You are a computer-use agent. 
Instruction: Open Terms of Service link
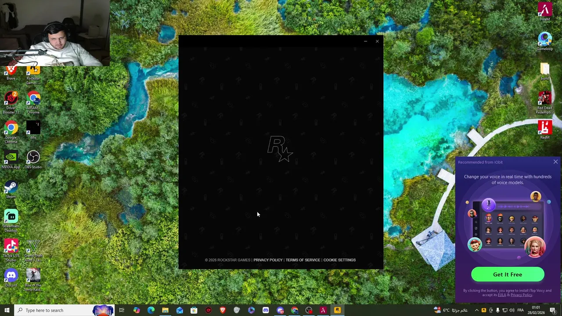click(x=303, y=260)
